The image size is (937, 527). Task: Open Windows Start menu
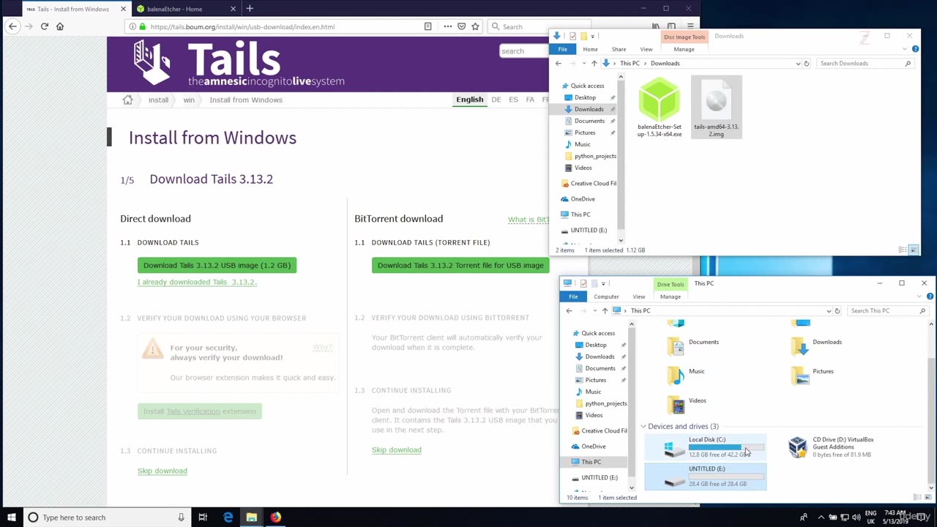[11, 517]
